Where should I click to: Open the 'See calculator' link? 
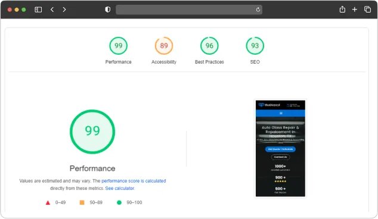[120, 188]
